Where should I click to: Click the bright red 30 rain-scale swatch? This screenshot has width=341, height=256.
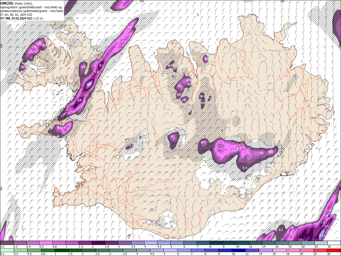coord(334,250)
